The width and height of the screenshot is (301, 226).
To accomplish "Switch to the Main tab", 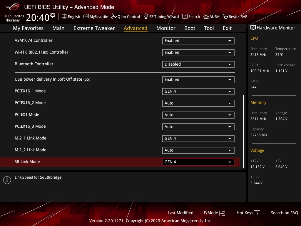I will pos(58,28).
